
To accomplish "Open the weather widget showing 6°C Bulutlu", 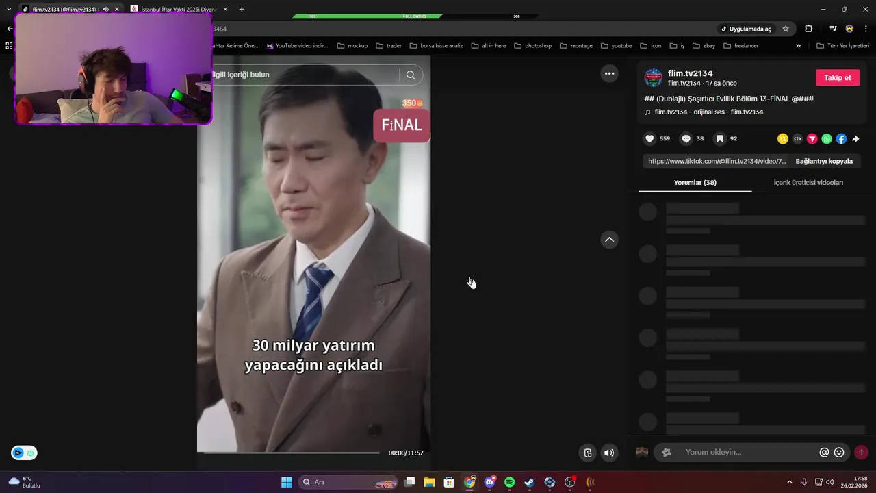I will pos(25,482).
